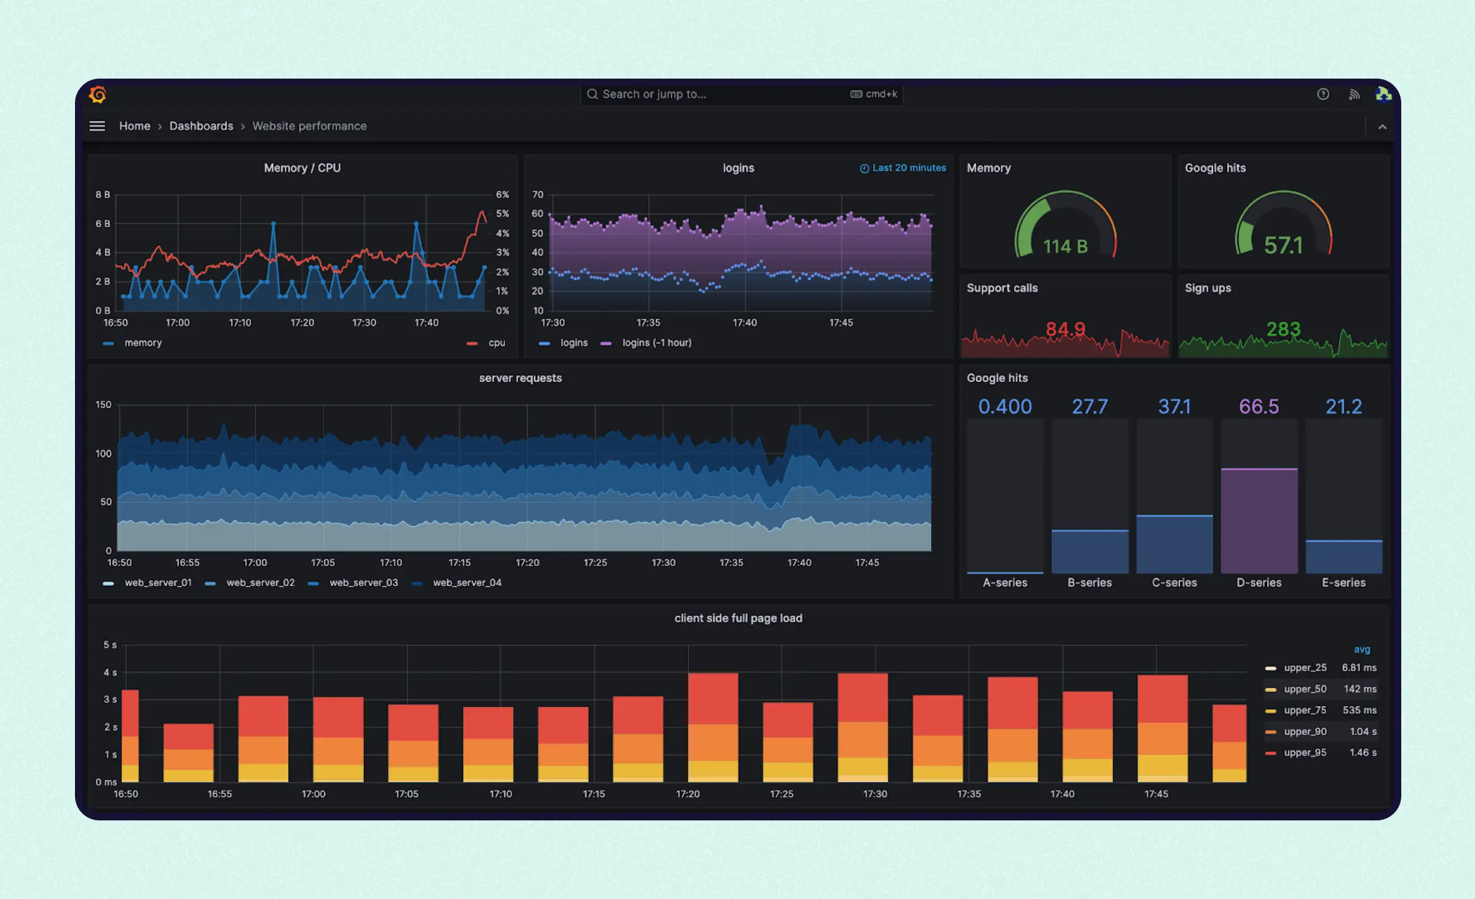Select the 'Website performance' dashboard tab

(309, 126)
